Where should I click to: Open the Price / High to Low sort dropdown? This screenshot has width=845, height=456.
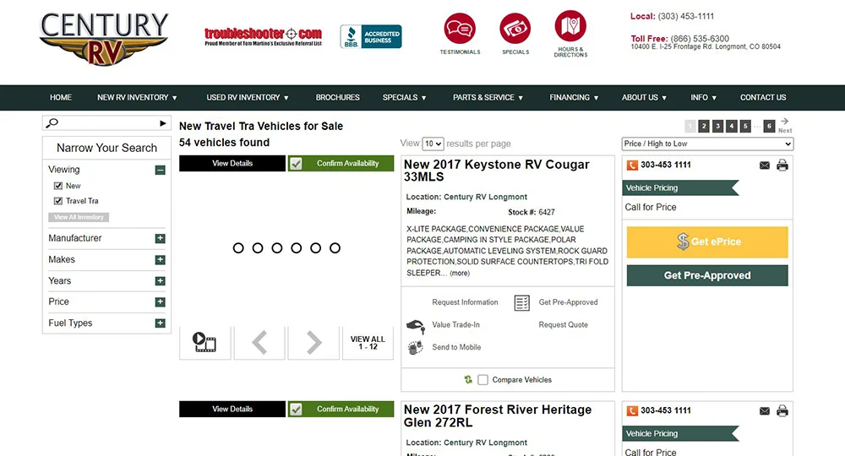pyautogui.click(x=707, y=144)
